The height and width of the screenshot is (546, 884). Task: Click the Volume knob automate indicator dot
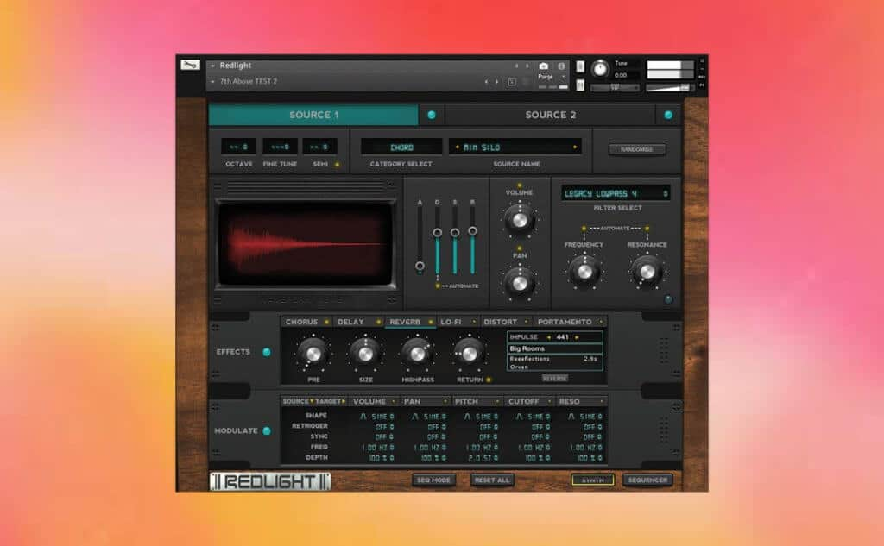(518, 185)
